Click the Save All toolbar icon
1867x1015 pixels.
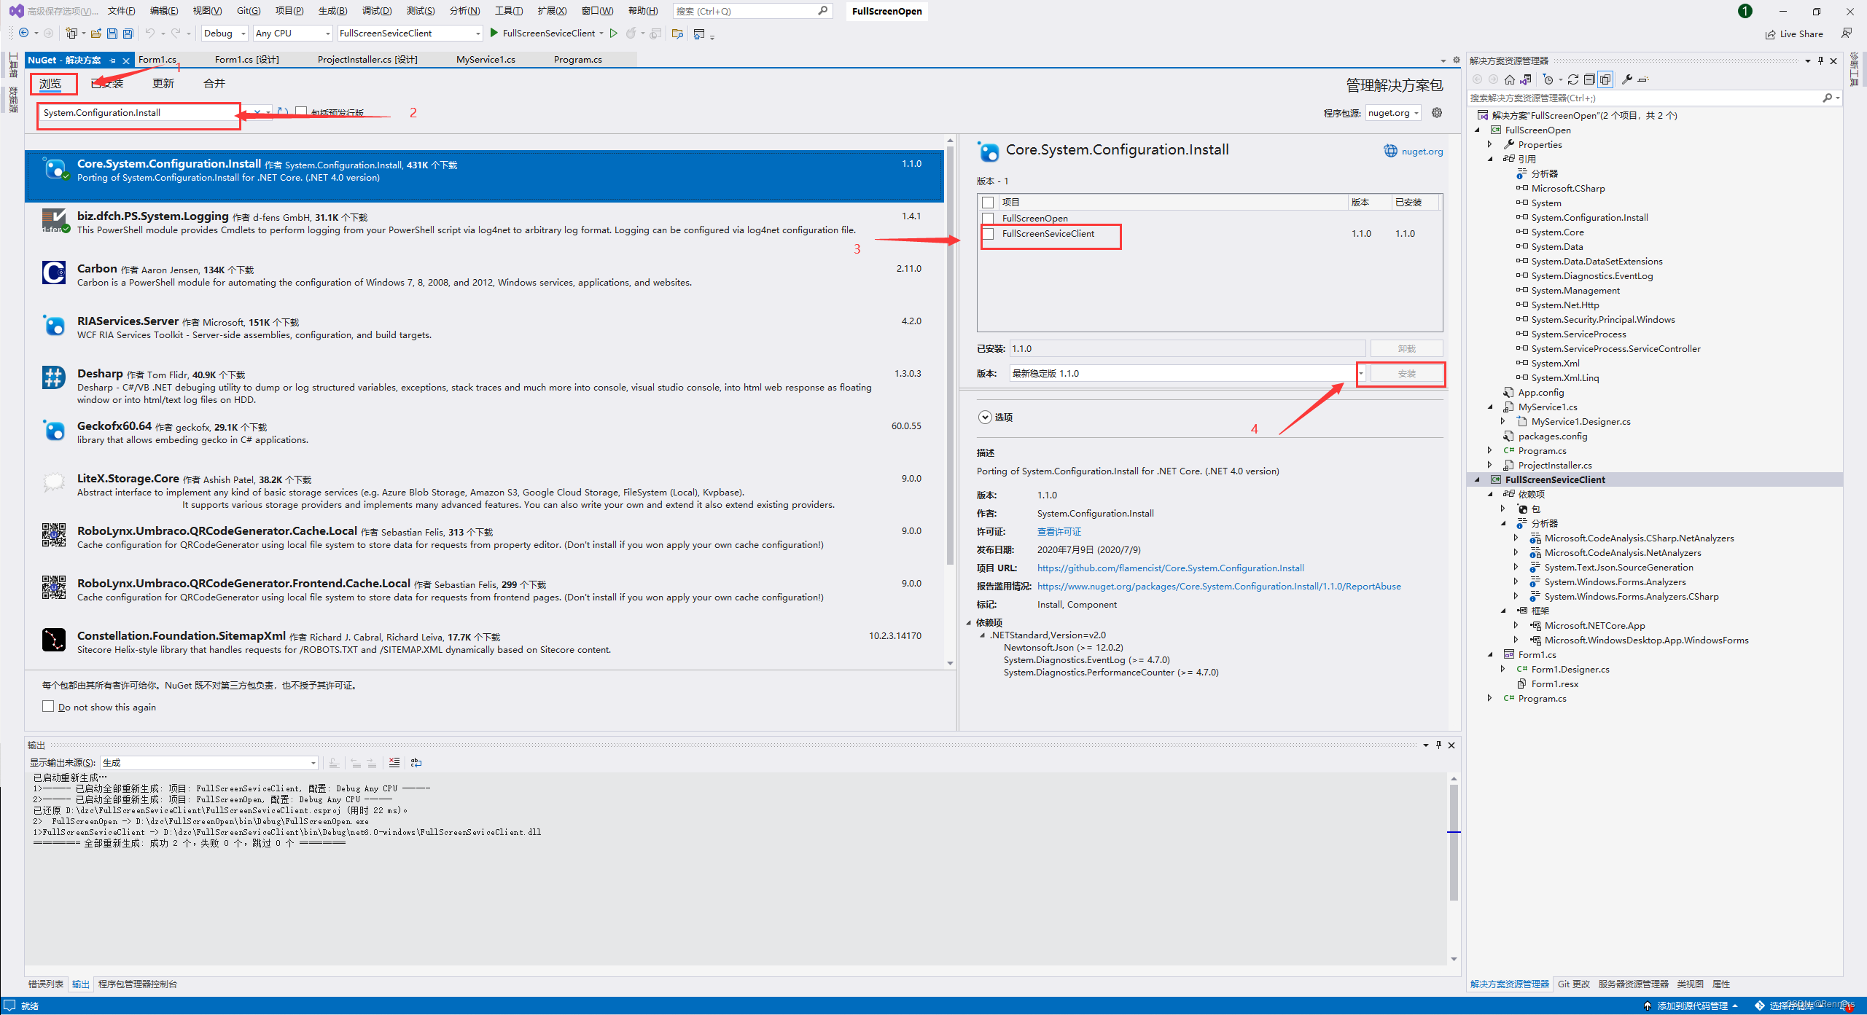[128, 34]
